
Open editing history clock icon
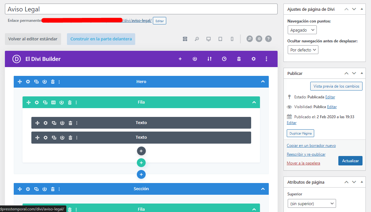point(224,59)
